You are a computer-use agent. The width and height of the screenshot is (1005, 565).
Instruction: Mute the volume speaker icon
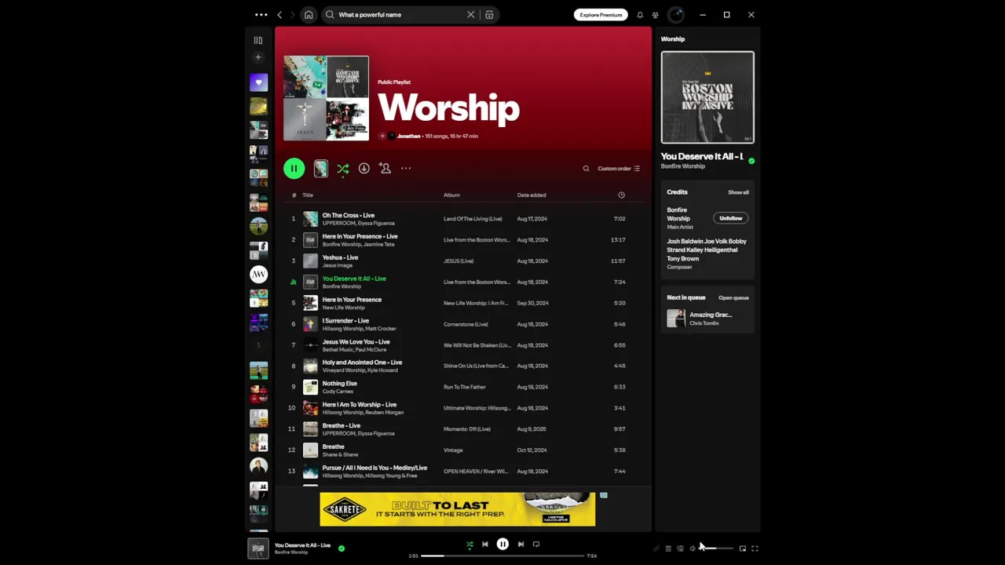tap(692, 549)
